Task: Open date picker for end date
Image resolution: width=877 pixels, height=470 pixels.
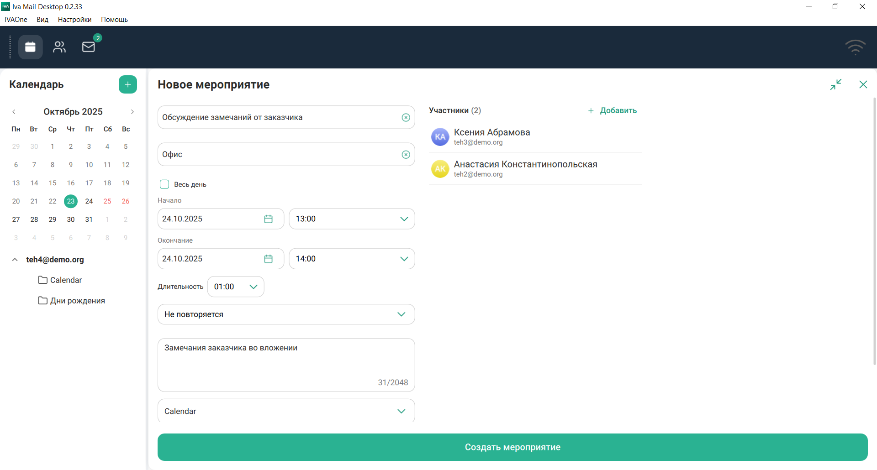Action: (268, 259)
